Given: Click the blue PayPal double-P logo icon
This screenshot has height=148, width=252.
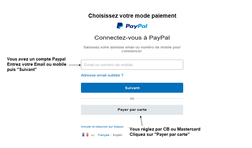Looking at the screenshot, I should click(x=120, y=26).
